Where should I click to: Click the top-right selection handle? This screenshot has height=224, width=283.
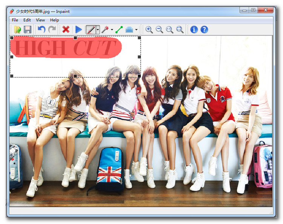pos(139,38)
